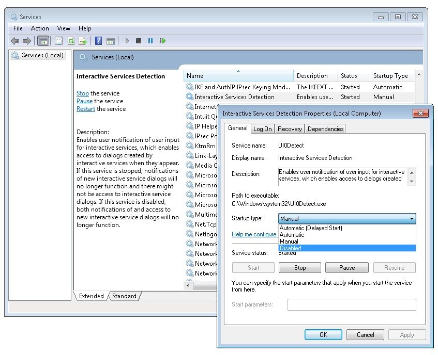438x355 pixels.
Task: Switch to Standard view tab
Action: click(124, 296)
